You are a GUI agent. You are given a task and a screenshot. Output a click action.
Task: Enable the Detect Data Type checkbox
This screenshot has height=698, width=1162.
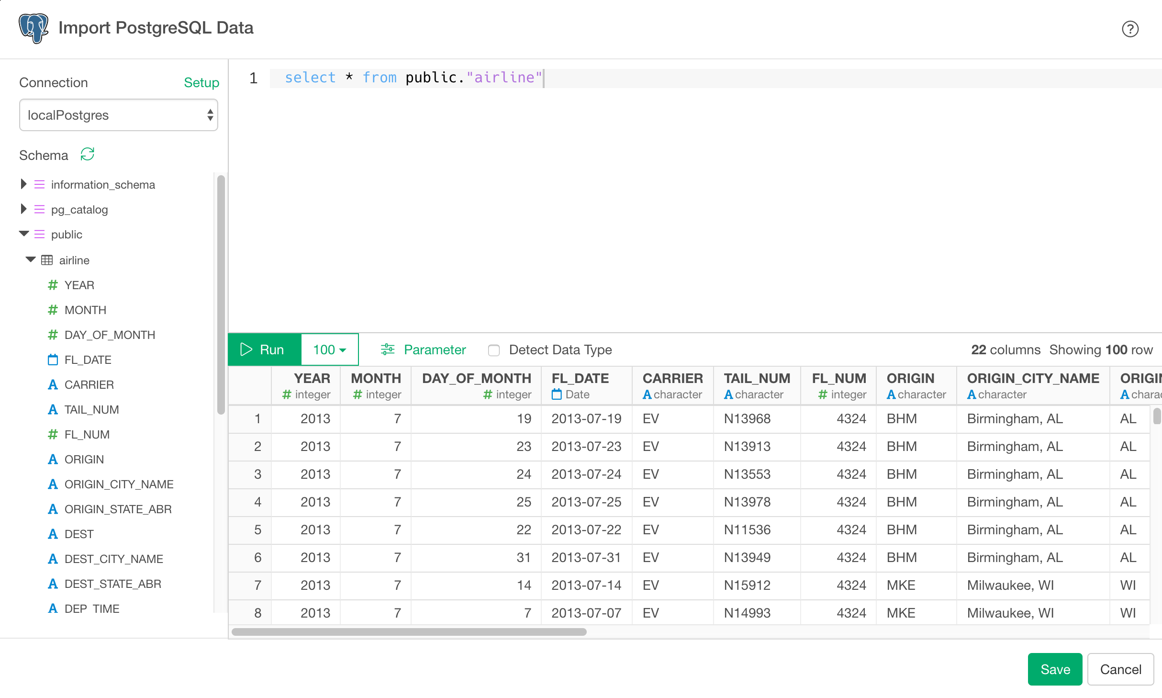pyautogui.click(x=493, y=350)
